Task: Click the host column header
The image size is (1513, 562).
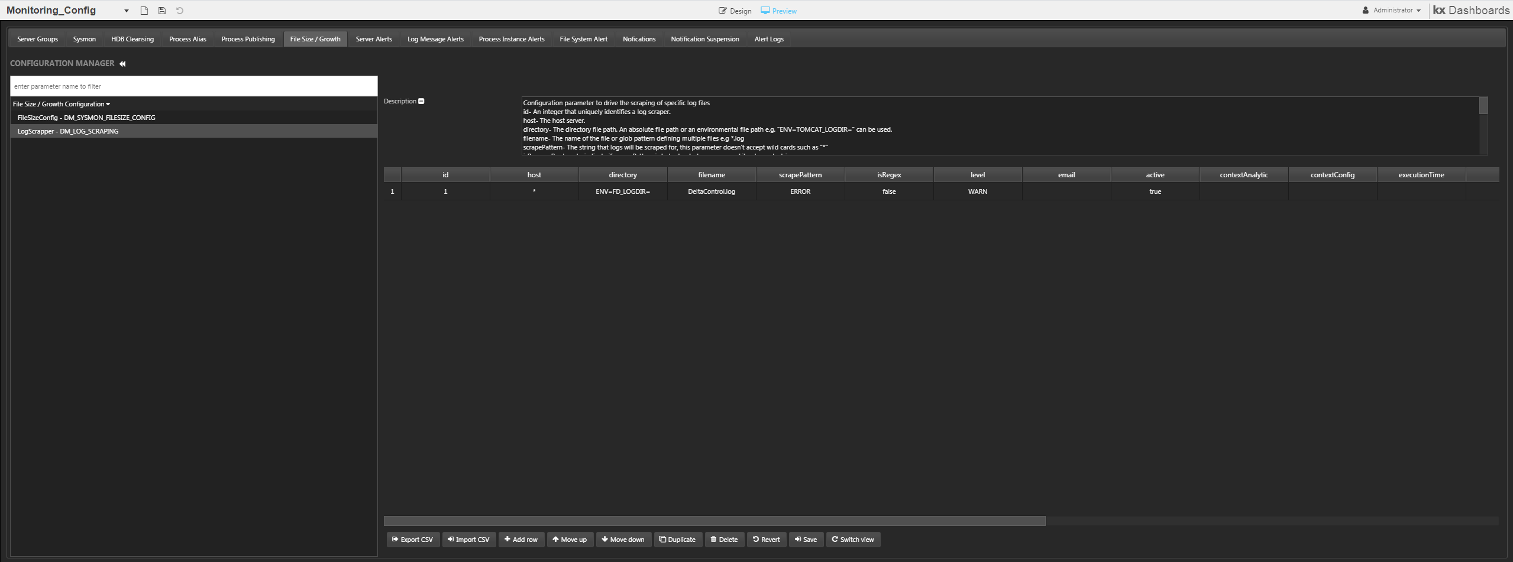Action: (534, 175)
